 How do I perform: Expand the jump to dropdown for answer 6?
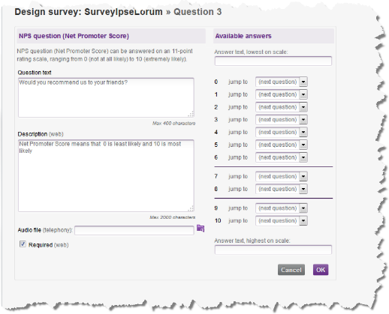coord(282,157)
